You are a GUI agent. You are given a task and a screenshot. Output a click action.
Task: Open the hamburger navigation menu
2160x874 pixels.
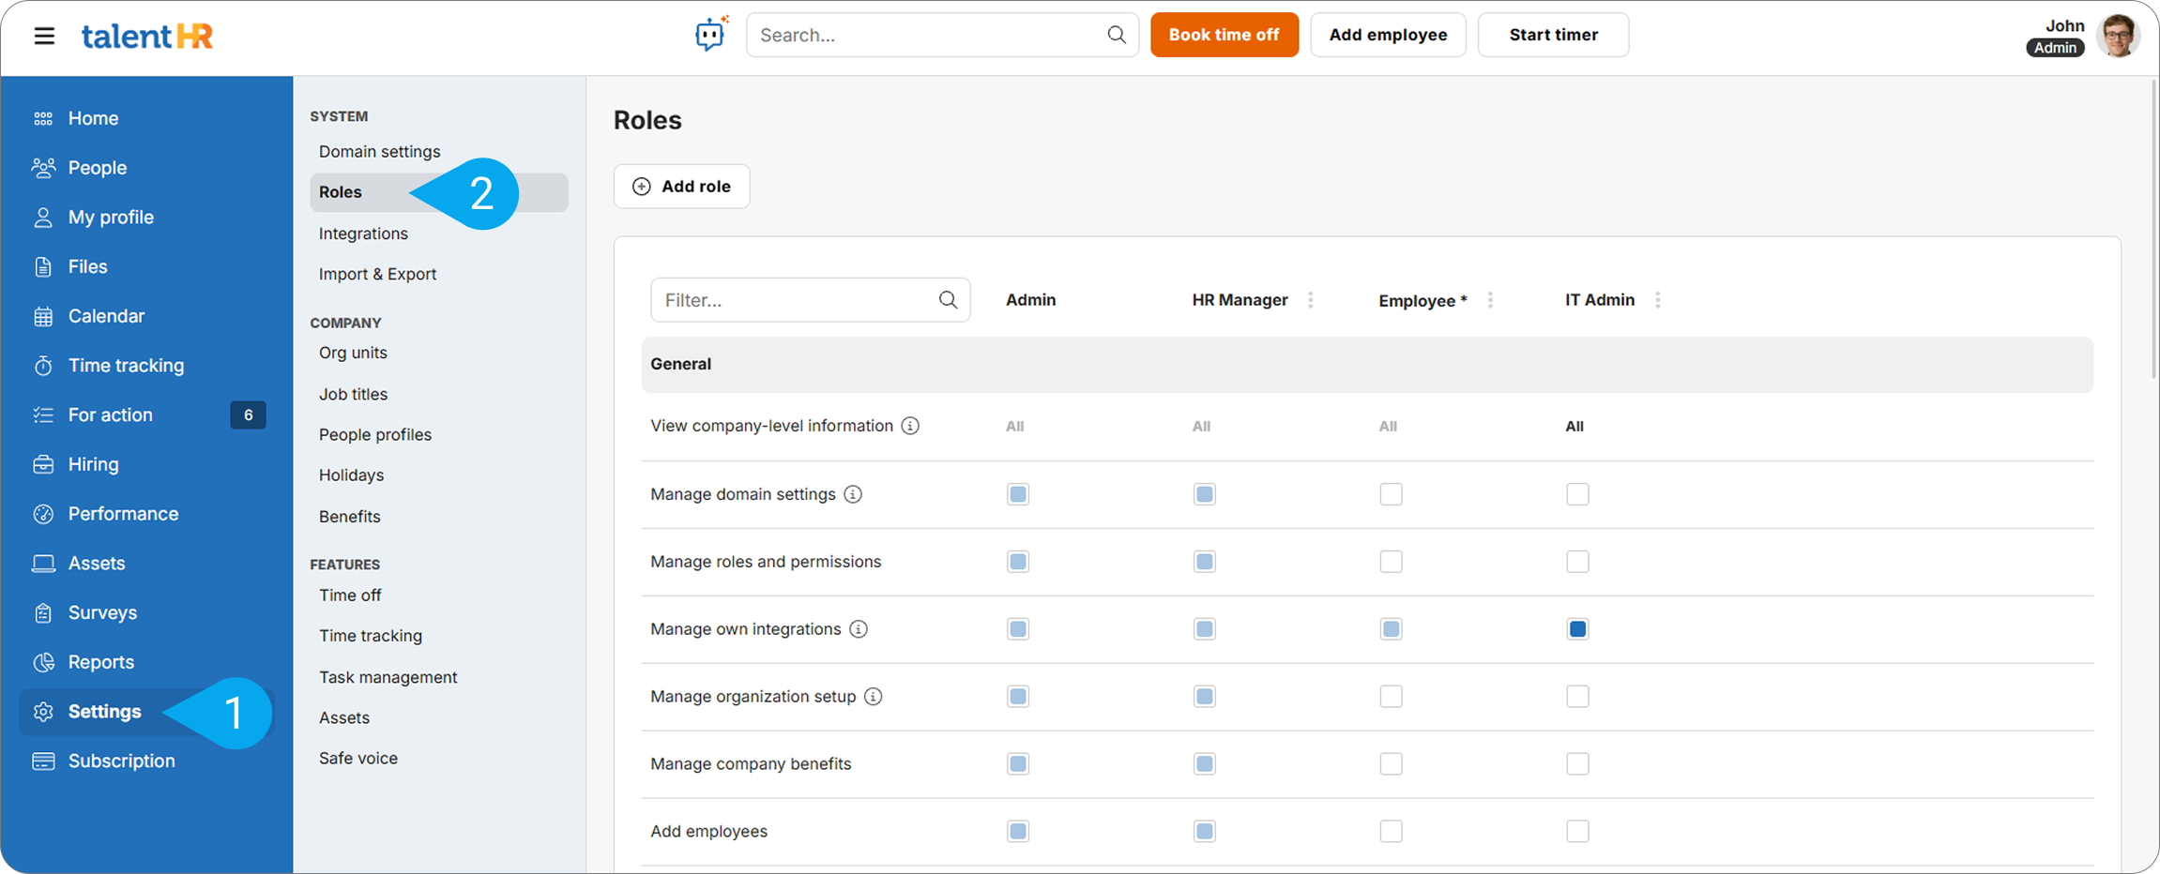coord(44,36)
